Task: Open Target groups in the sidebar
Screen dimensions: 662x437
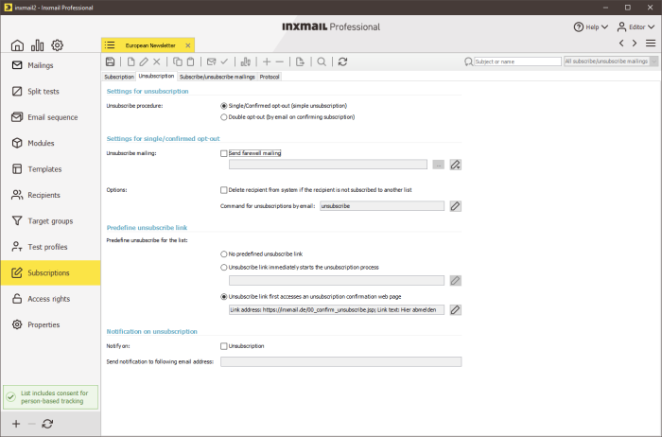Action: pyautogui.click(x=51, y=221)
